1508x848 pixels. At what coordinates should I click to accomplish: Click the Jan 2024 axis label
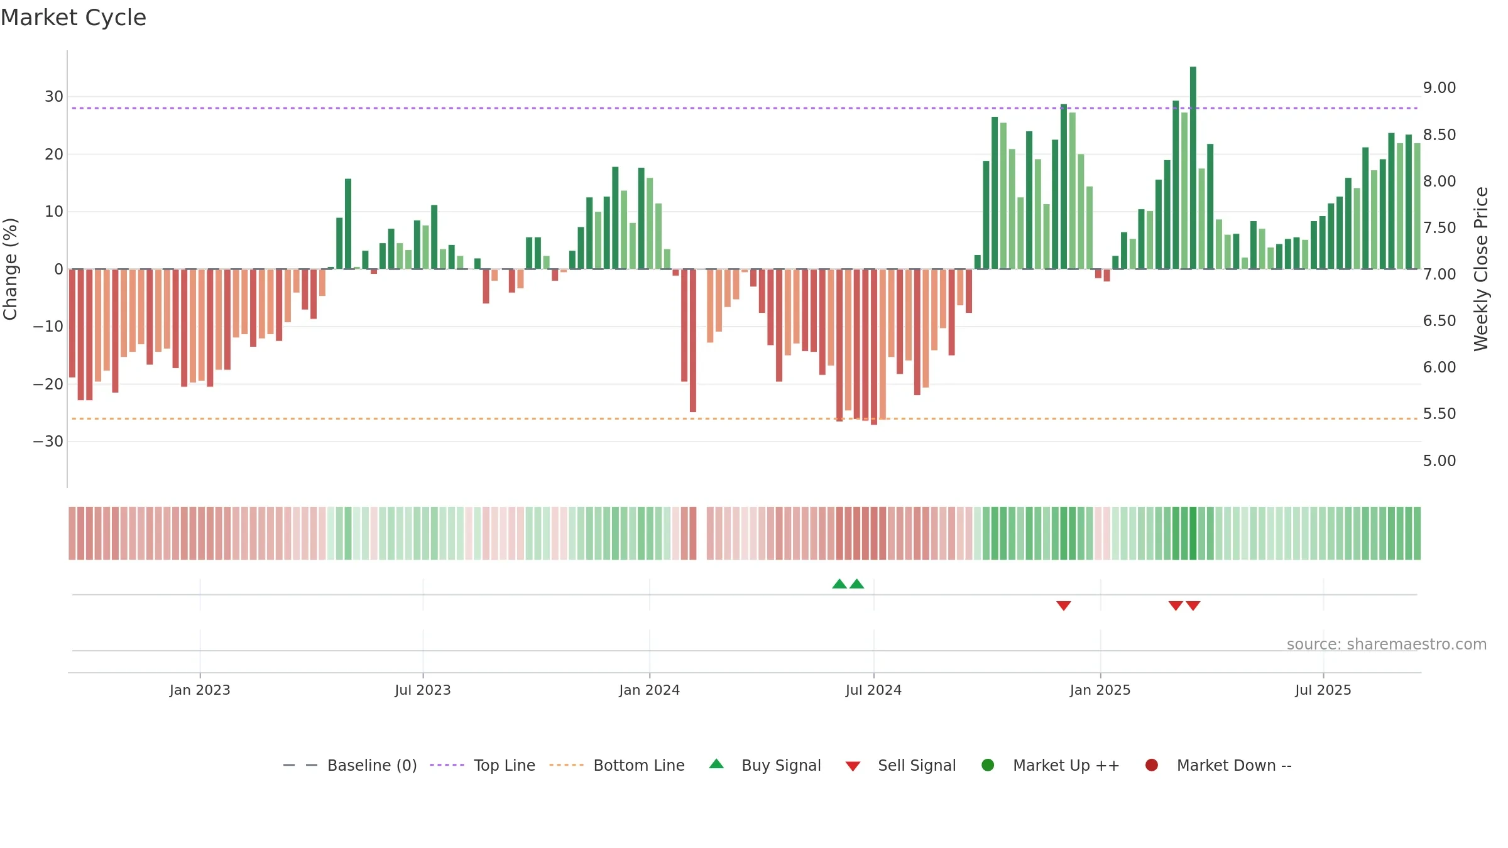pyautogui.click(x=649, y=690)
